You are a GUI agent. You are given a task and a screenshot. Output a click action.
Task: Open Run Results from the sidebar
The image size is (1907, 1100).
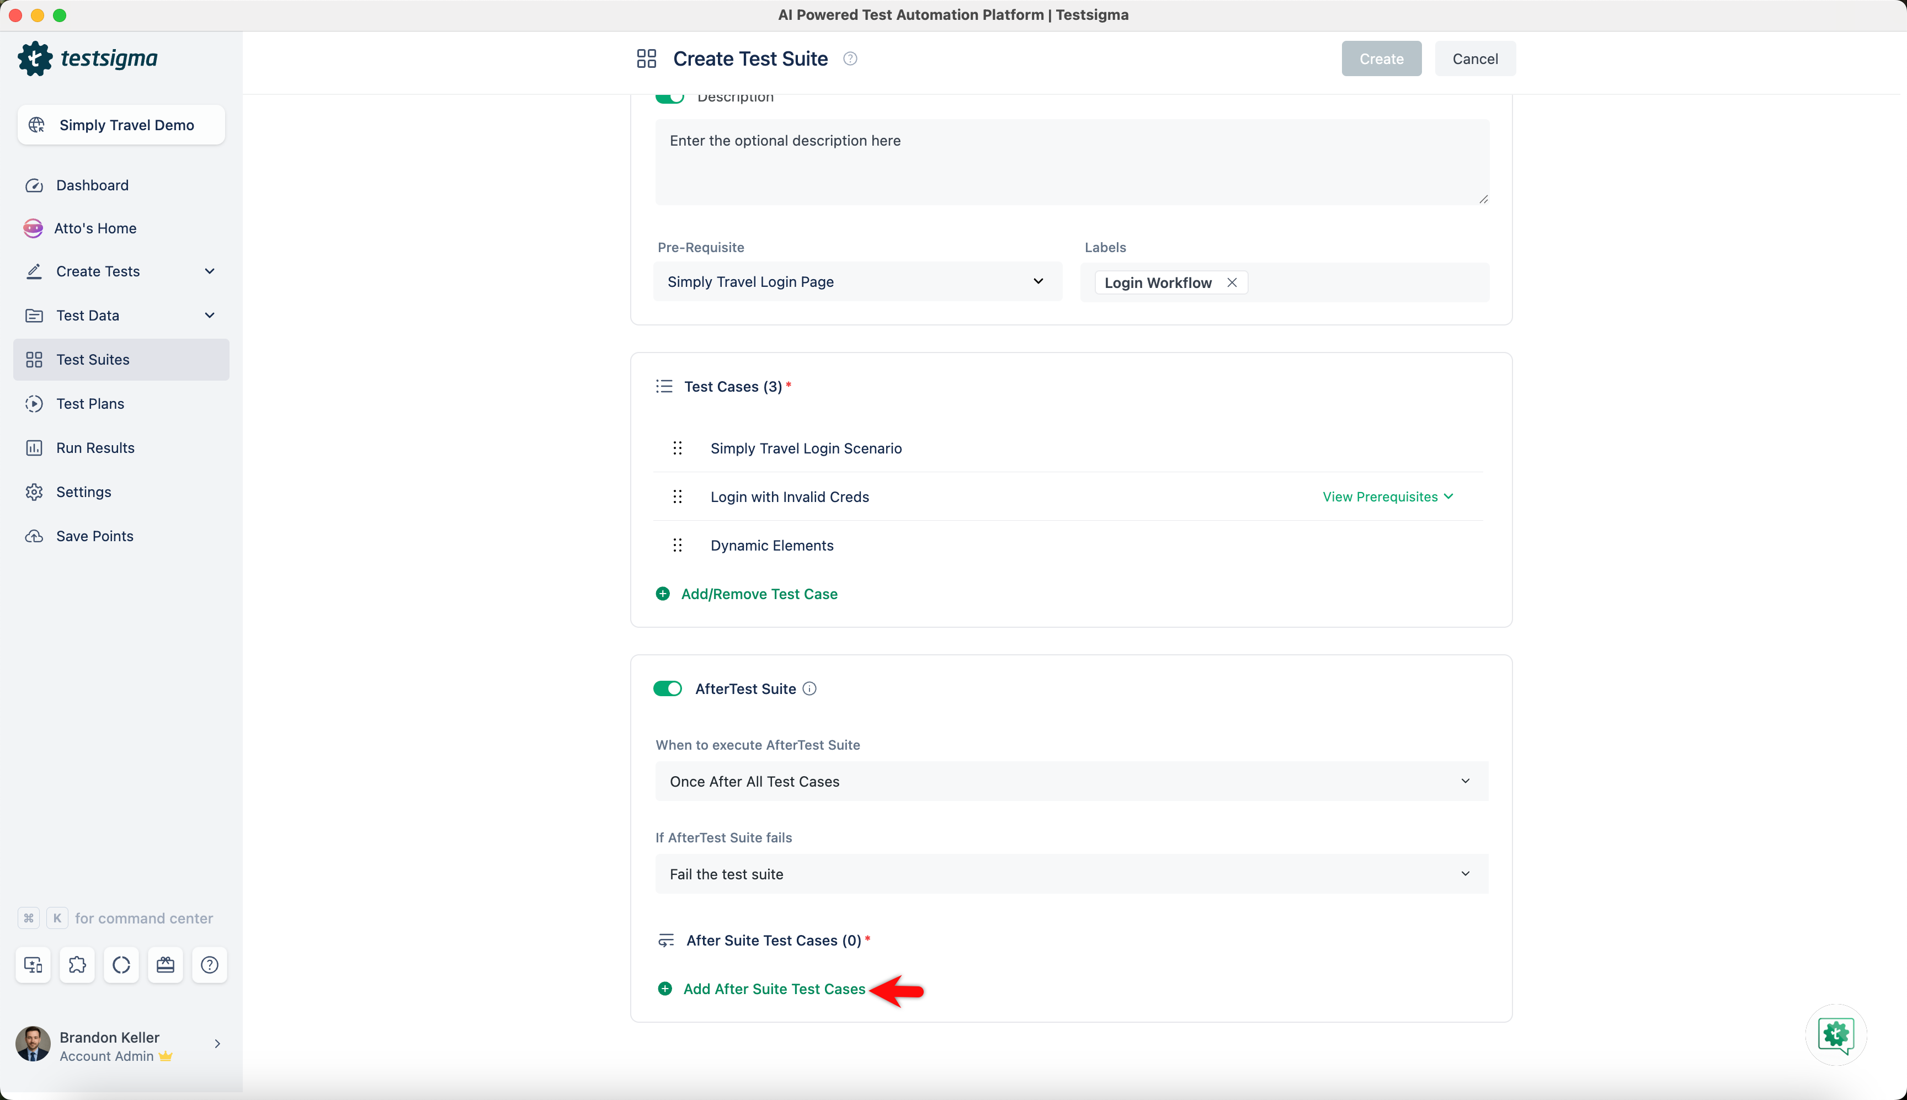point(95,447)
